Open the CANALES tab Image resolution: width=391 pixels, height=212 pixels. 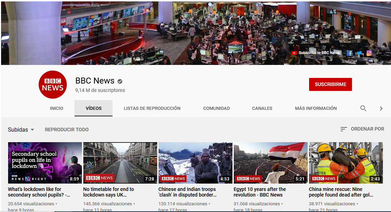[262, 108]
